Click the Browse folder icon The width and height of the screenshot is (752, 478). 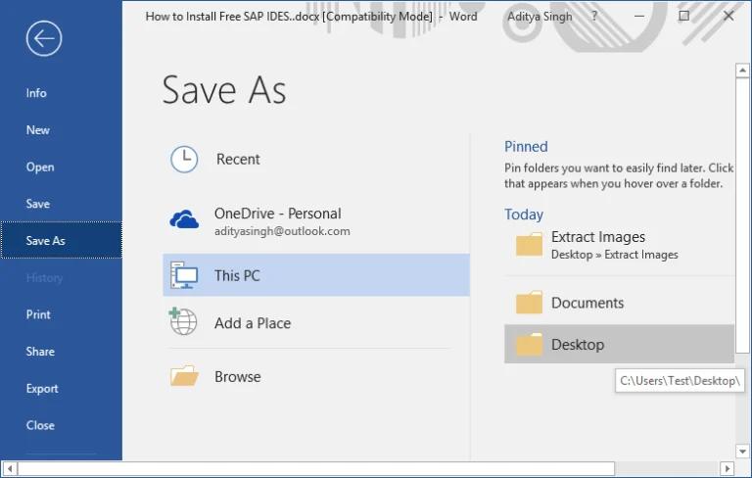(x=184, y=376)
